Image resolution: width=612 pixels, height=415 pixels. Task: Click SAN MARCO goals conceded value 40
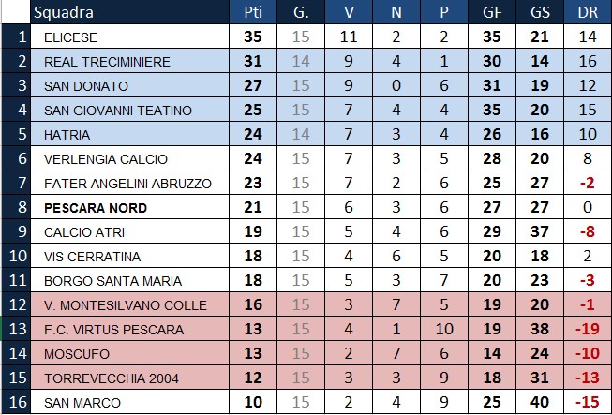click(540, 402)
